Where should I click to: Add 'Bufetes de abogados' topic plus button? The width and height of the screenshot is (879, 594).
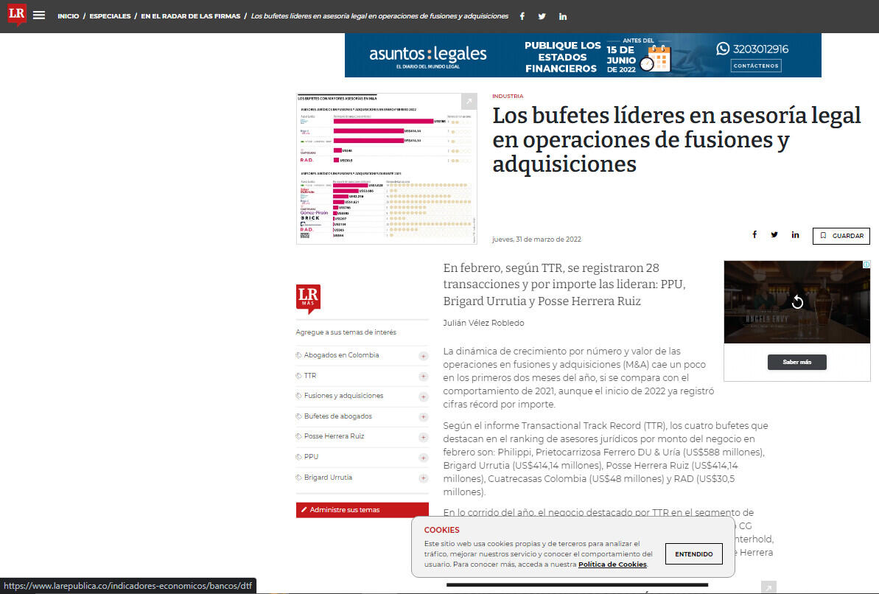tap(423, 417)
